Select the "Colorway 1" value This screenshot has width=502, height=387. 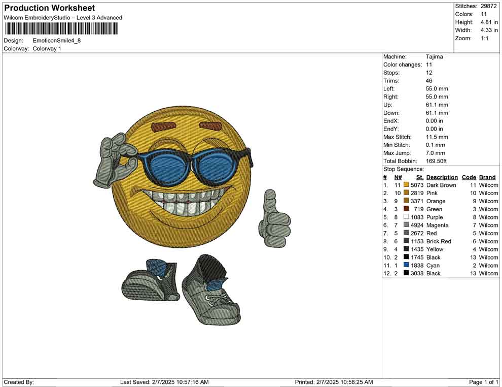coord(47,49)
